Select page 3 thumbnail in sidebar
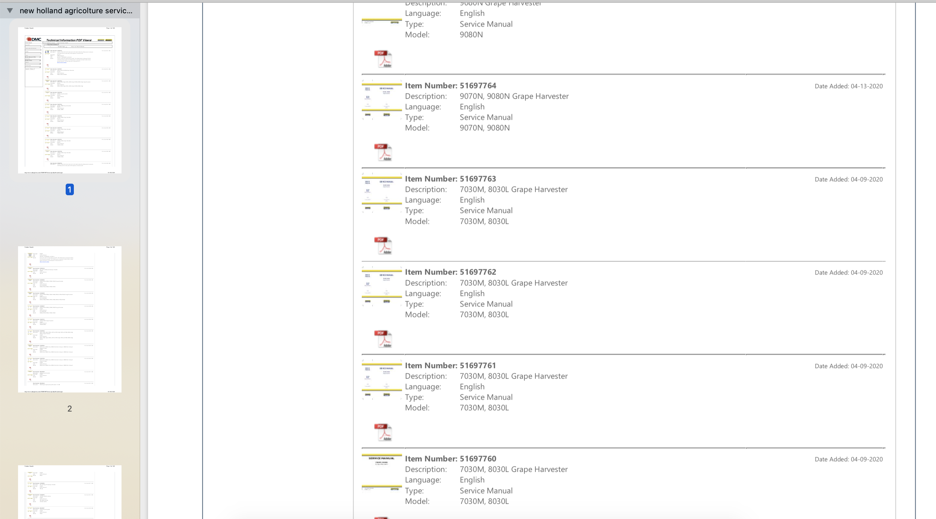The image size is (936, 519). tap(70, 492)
